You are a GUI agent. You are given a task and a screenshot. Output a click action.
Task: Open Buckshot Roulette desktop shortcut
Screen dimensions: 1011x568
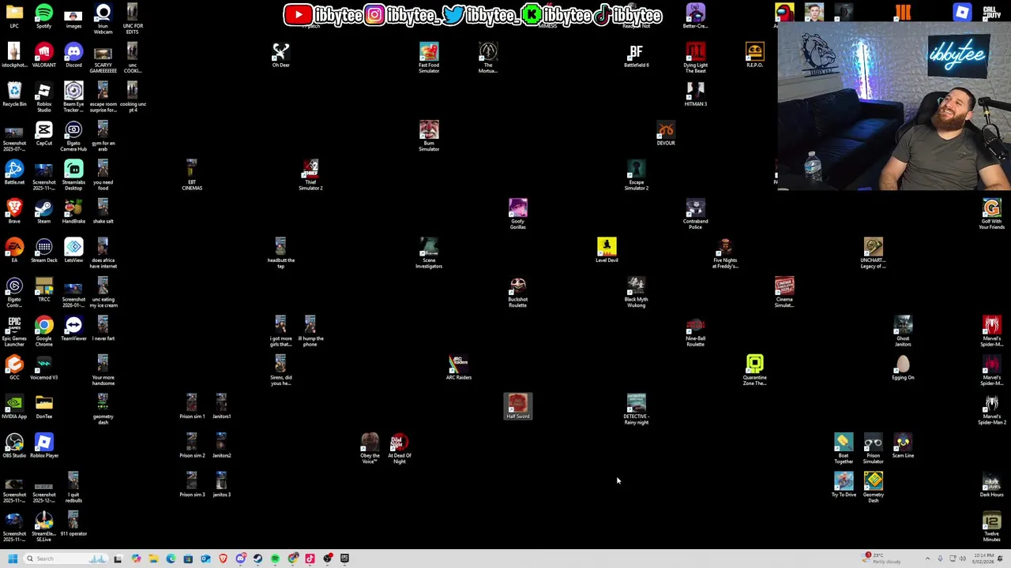pyautogui.click(x=517, y=293)
